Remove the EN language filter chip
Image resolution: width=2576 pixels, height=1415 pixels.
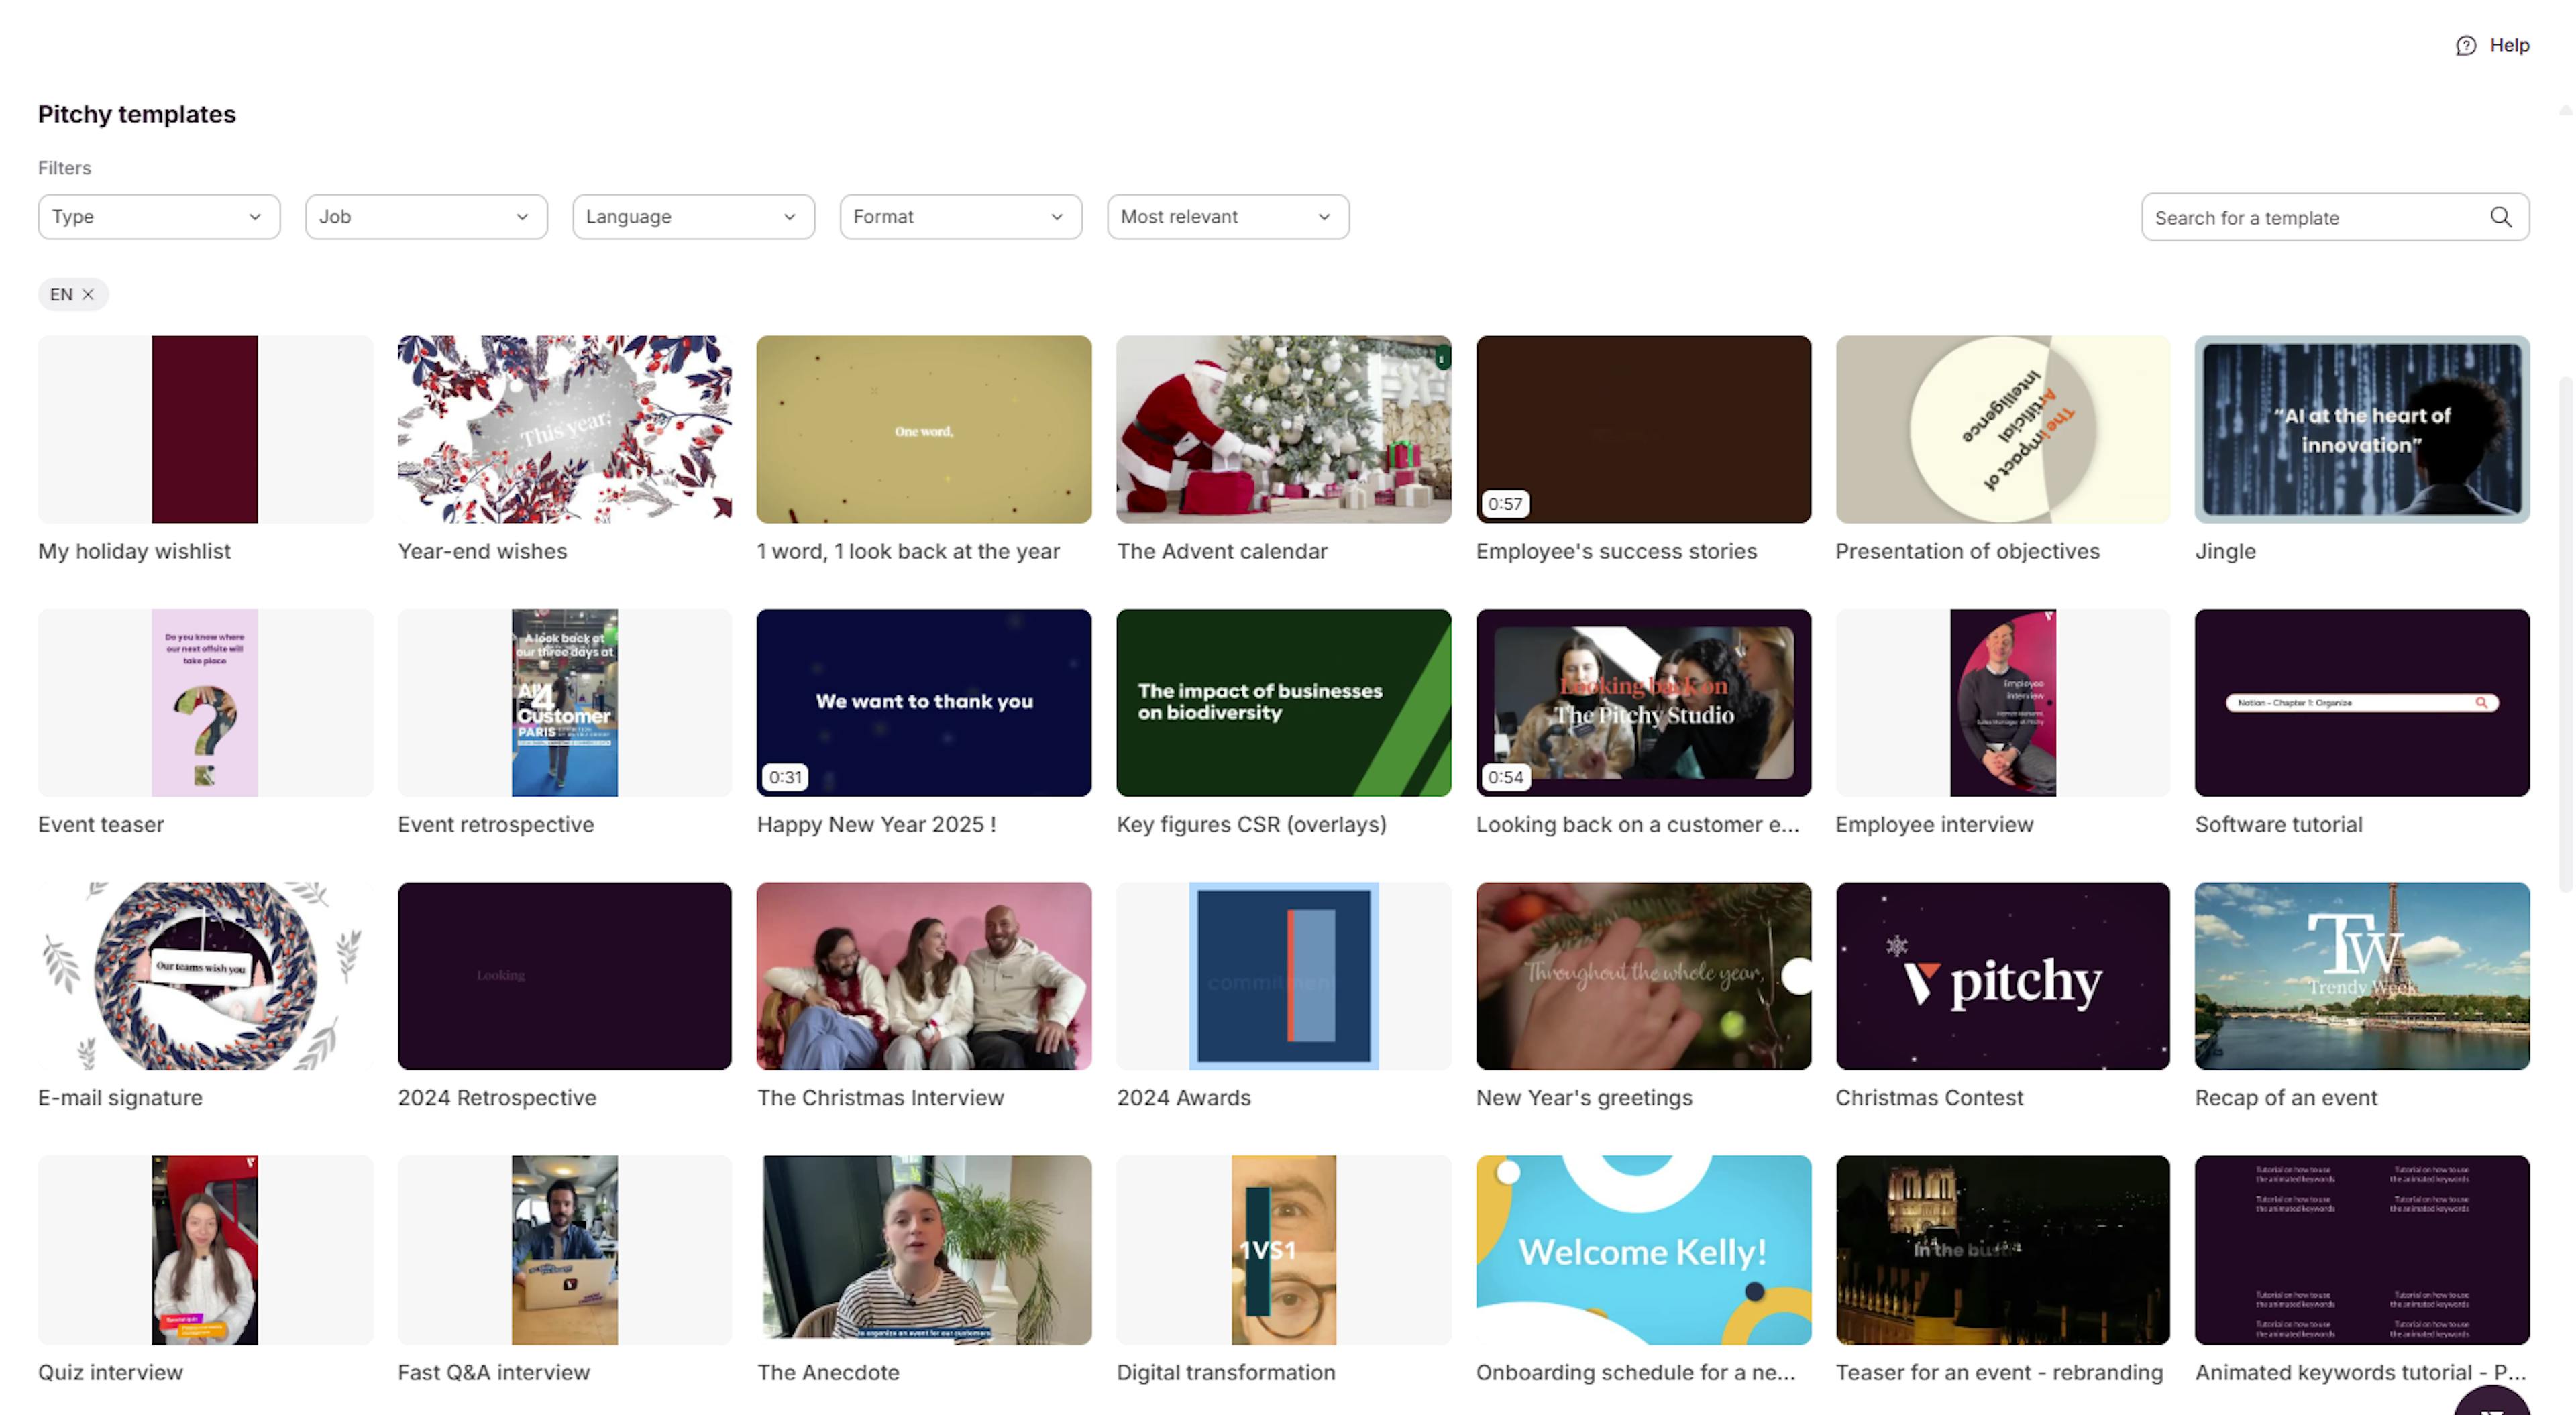pos(89,294)
